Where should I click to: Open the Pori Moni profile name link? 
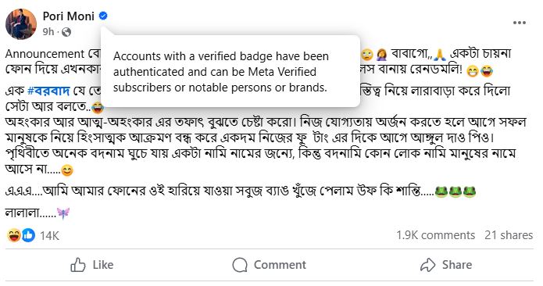point(69,16)
